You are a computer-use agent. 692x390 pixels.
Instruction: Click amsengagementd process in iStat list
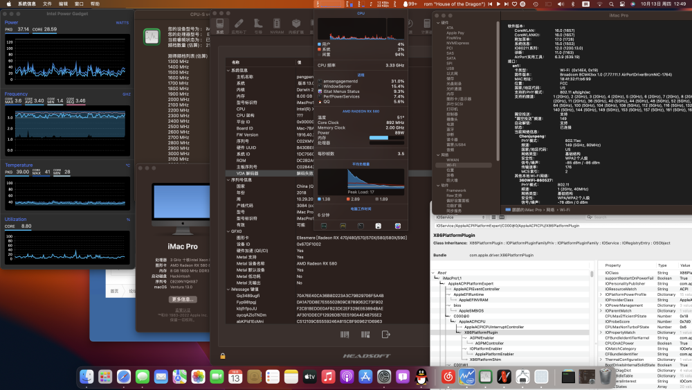pos(361,81)
